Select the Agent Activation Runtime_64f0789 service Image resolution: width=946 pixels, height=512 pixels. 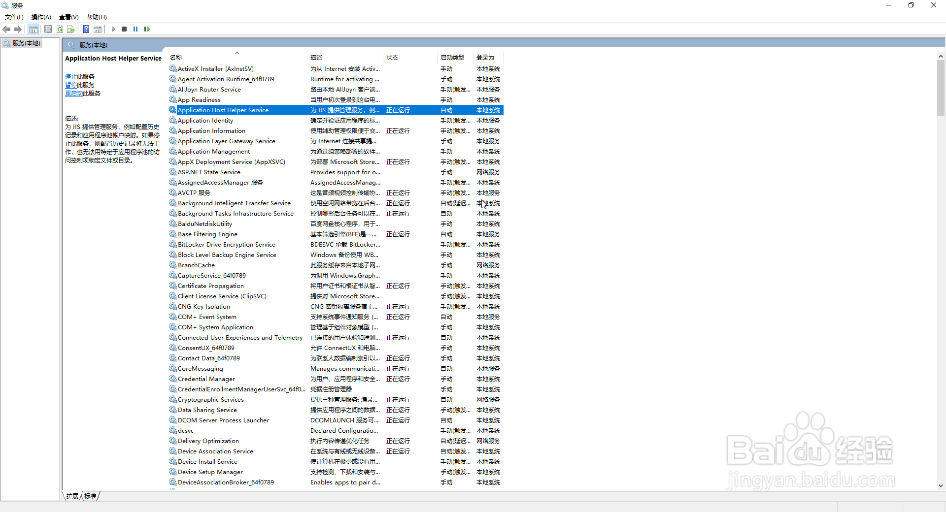click(336, 79)
